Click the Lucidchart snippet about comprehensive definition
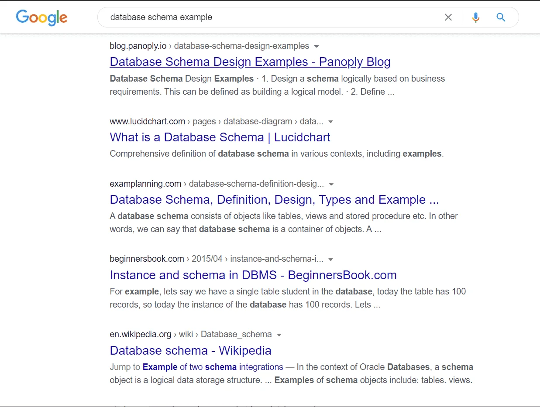This screenshot has height=407, width=540. click(x=277, y=154)
